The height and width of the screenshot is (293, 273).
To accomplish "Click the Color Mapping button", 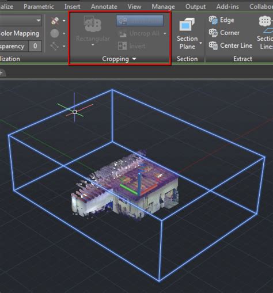I will (x=20, y=33).
